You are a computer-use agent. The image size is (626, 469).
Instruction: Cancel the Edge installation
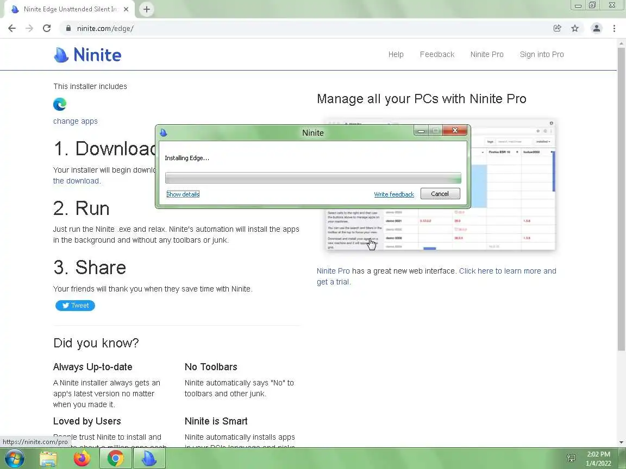(440, 194)
